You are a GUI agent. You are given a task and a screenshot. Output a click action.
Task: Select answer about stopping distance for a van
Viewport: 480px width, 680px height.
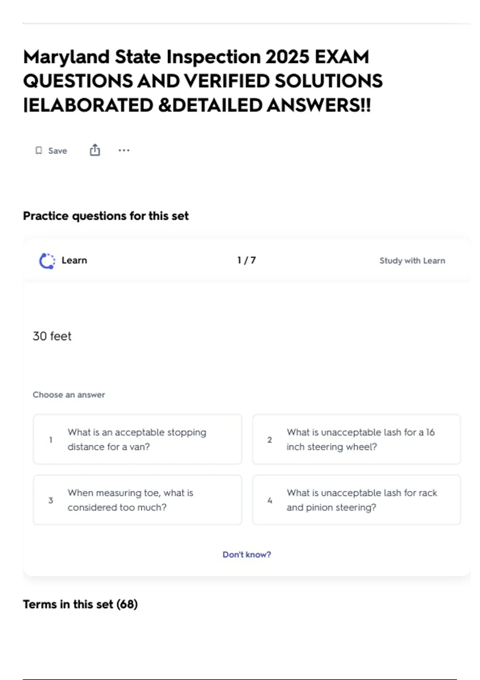(137, 439)
